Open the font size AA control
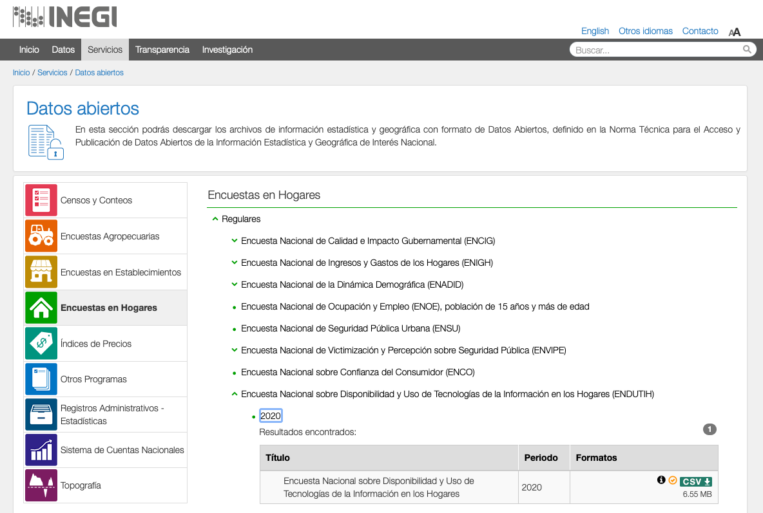 [x=734, y=32]
